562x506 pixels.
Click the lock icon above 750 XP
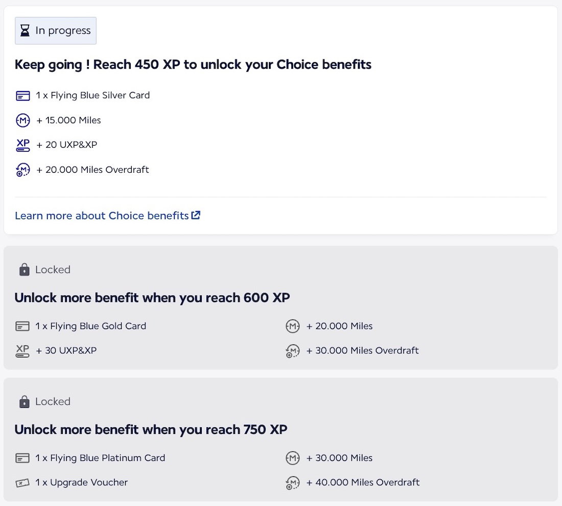click(24, 402)
